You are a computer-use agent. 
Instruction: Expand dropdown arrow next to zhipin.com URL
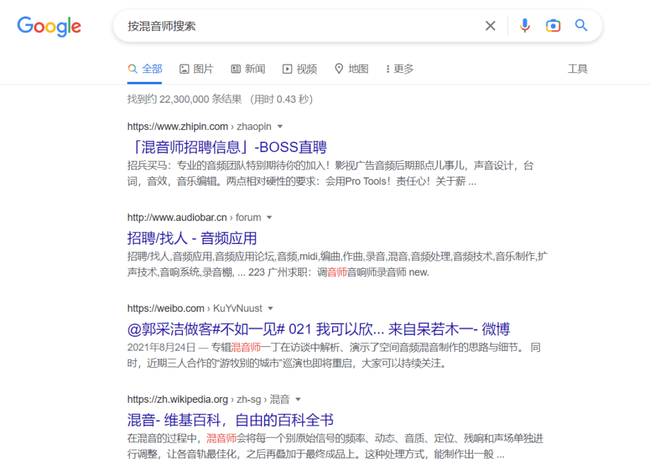[x=281, y=127]
